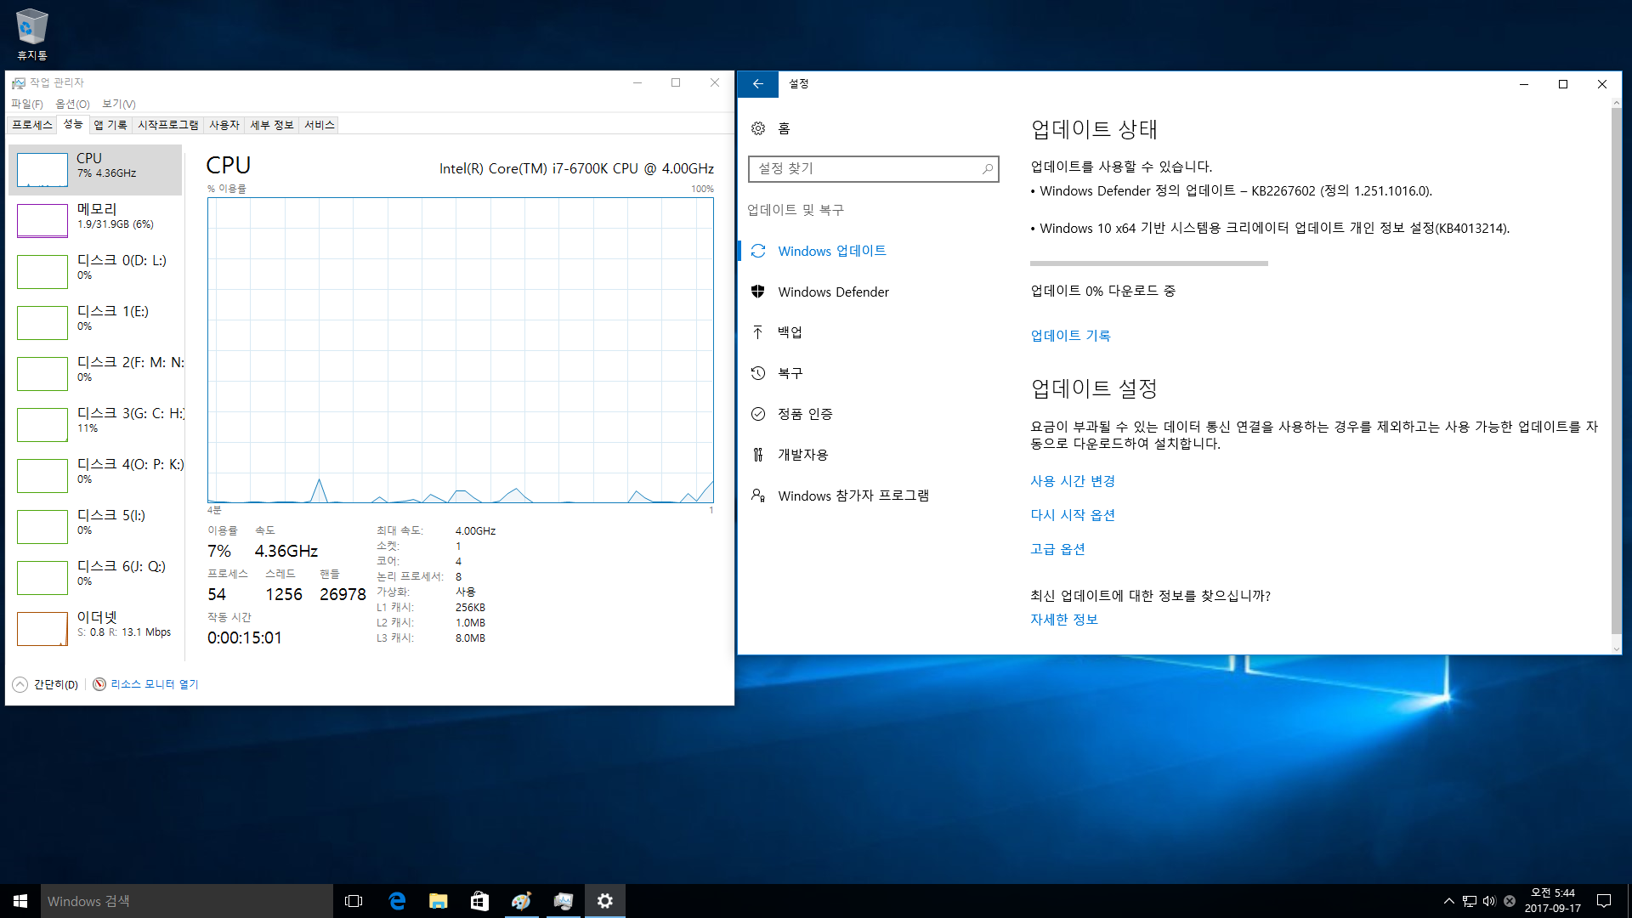Image resolution: width=1632 pixels, height=918 pixels.
Task: Open File Explorer from taskbar
Action: tap(438, 901)
